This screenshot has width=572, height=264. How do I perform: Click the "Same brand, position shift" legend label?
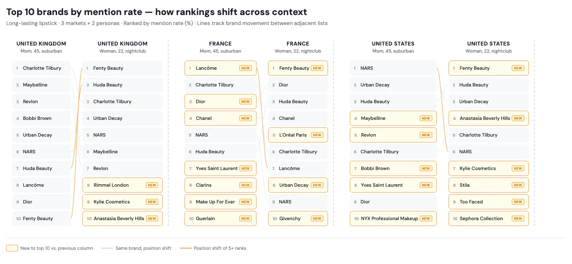[143, 248]
